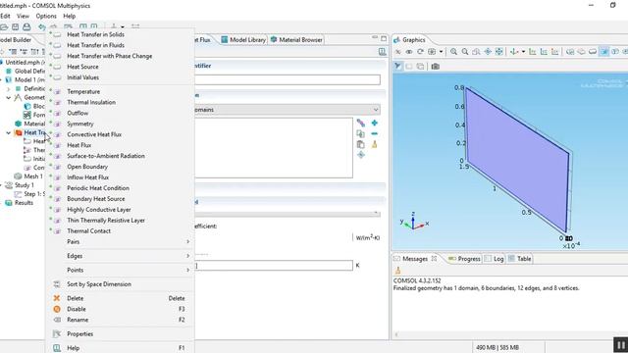Select Outflow from the menu
Viewport: 628px width, 353px height.
tap(78, 114)
